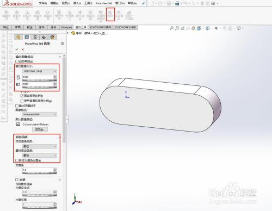The image size is (272, 211).
Task: Click the View Orientation cube icon
Action: 199,28
